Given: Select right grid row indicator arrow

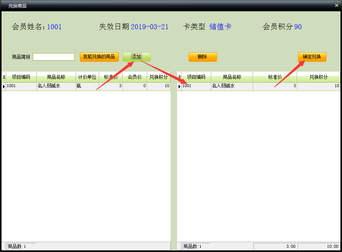Looking at the screenshot, I should 179,86.
